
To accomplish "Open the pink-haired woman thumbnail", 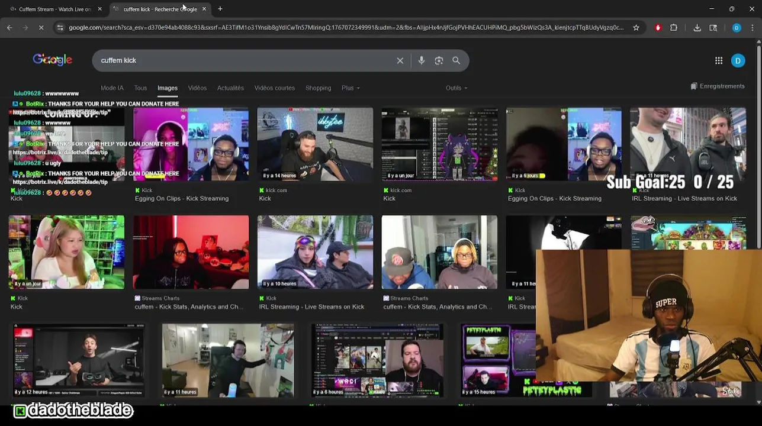I will (66, 252).
